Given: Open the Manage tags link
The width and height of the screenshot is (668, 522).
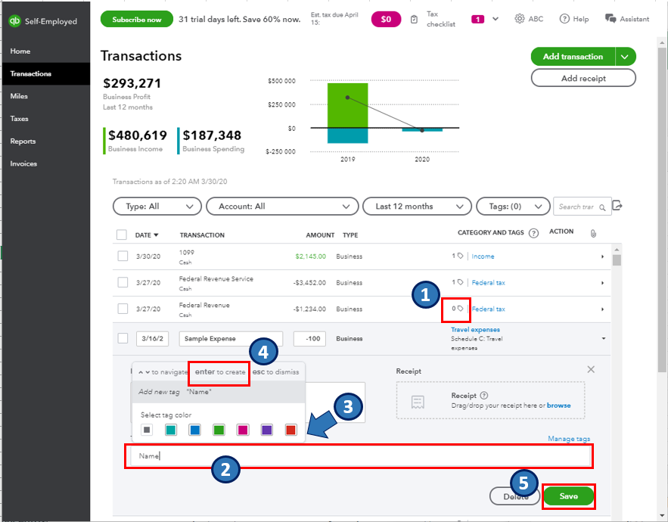Looking at the screenshot, I should (x=569, y=439).
